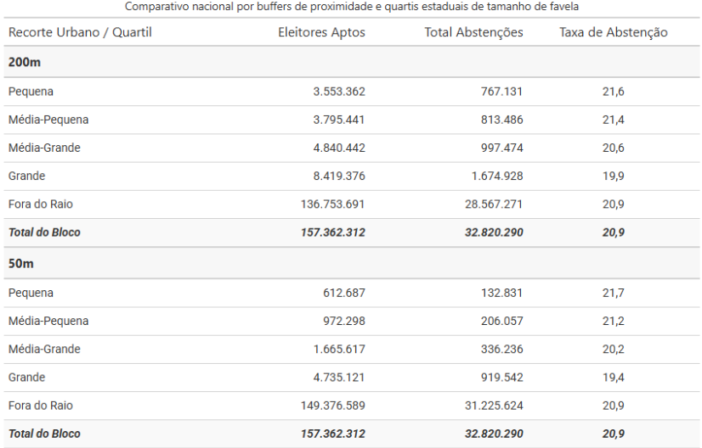The image size is (702, 448).
Task: Click the table title about buffers de proximidade
Action: click(x=352, y=7)
